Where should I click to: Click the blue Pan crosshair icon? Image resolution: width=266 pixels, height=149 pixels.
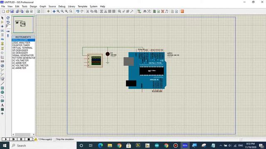tap(54, 11)
